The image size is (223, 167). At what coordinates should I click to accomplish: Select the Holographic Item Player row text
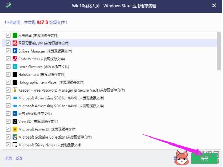coord(51,82)
